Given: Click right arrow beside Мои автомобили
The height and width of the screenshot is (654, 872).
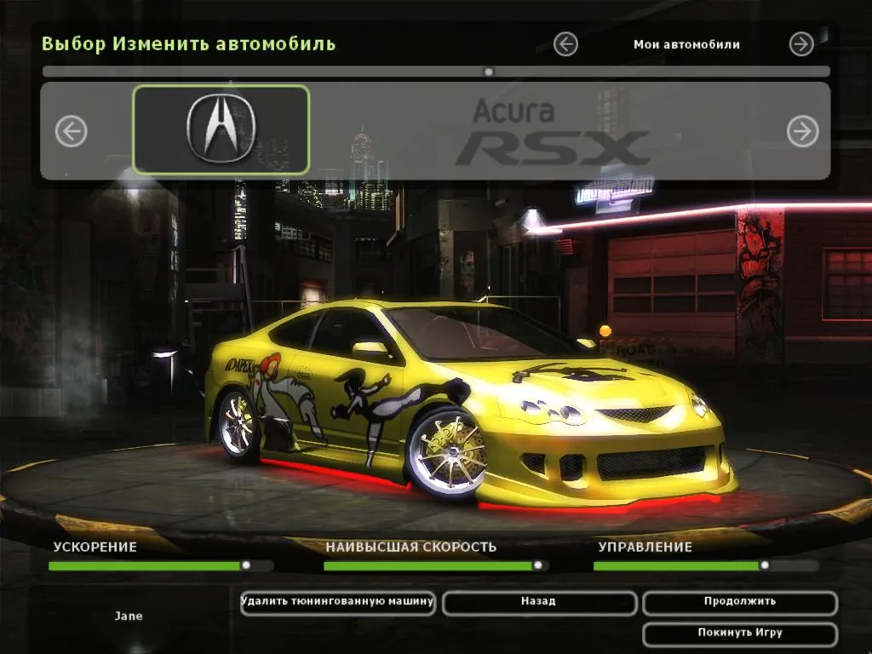Looking at the screenshot, I should 801,44.
